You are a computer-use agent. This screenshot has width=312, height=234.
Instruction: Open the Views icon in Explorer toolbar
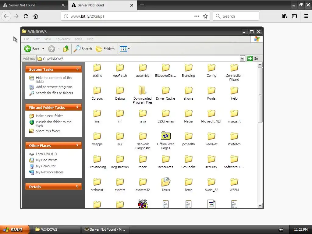tap(123, 49)
